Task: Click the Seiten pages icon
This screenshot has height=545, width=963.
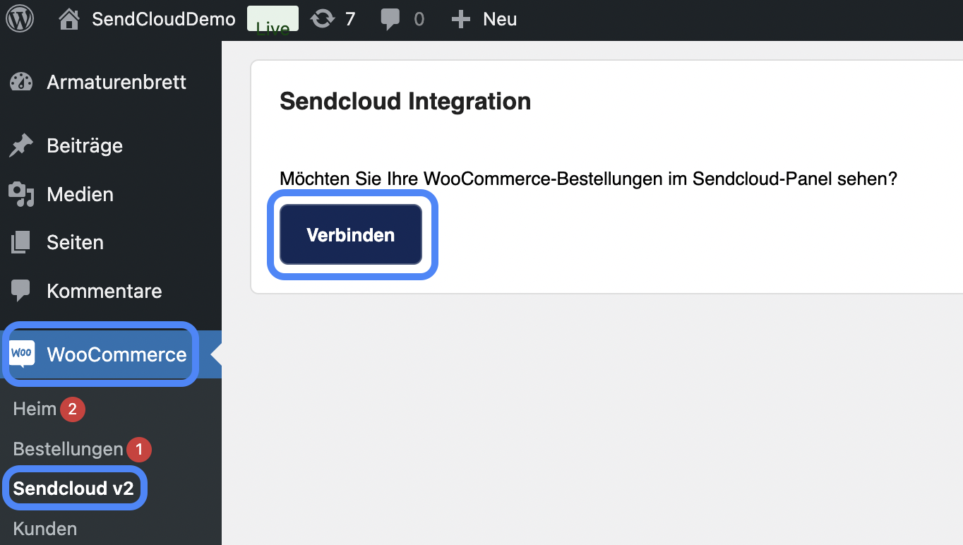Action: click(x=21, y=242)
